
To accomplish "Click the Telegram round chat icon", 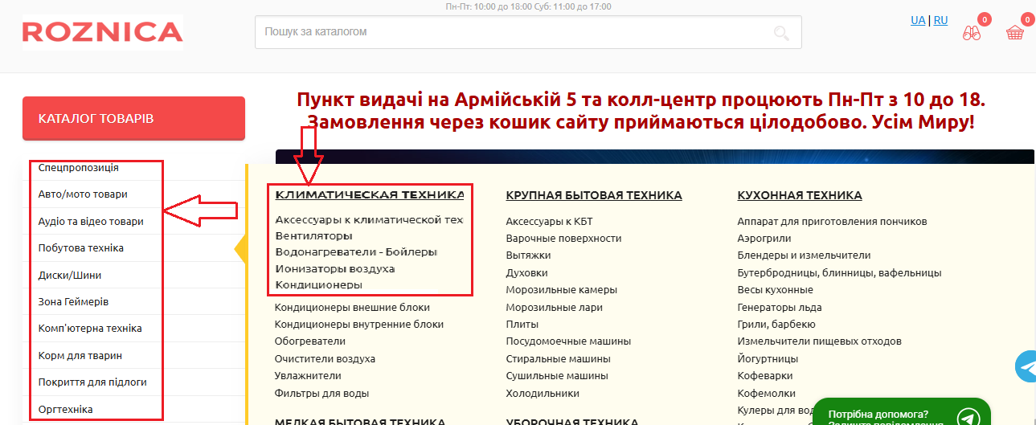I will pyautogui.click(x=1026, y=366).
